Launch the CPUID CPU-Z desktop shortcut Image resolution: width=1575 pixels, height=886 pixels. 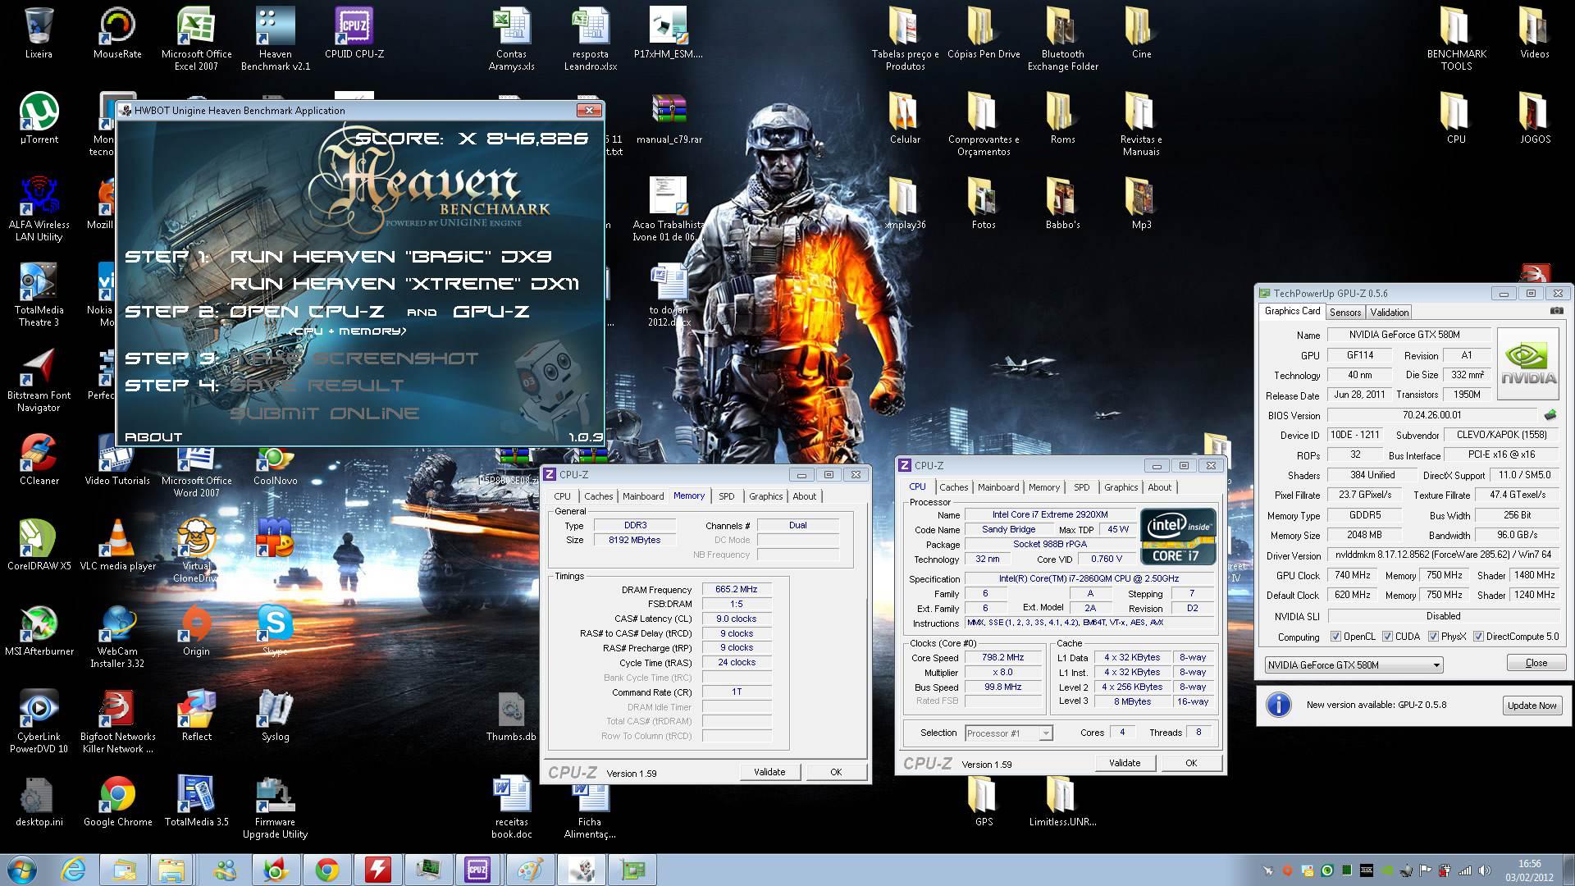(354, 33)
